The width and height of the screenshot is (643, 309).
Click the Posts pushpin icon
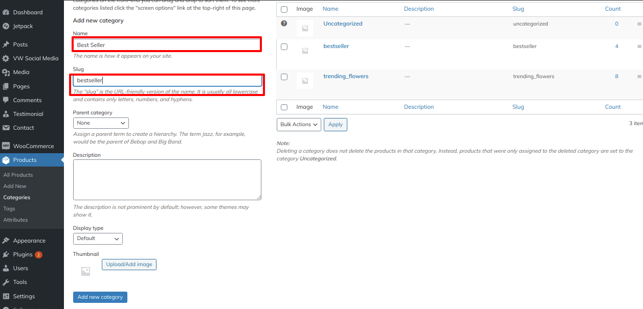(6, 44)
